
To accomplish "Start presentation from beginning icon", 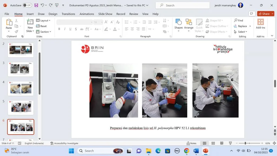I will [57, 5].
